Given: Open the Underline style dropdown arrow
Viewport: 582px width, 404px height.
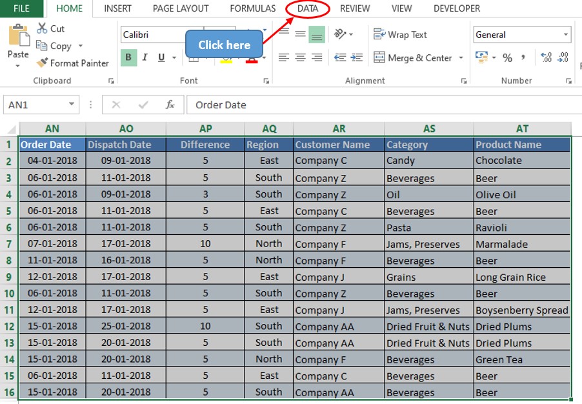Looking at the screenshot, I should coord(174,57).
